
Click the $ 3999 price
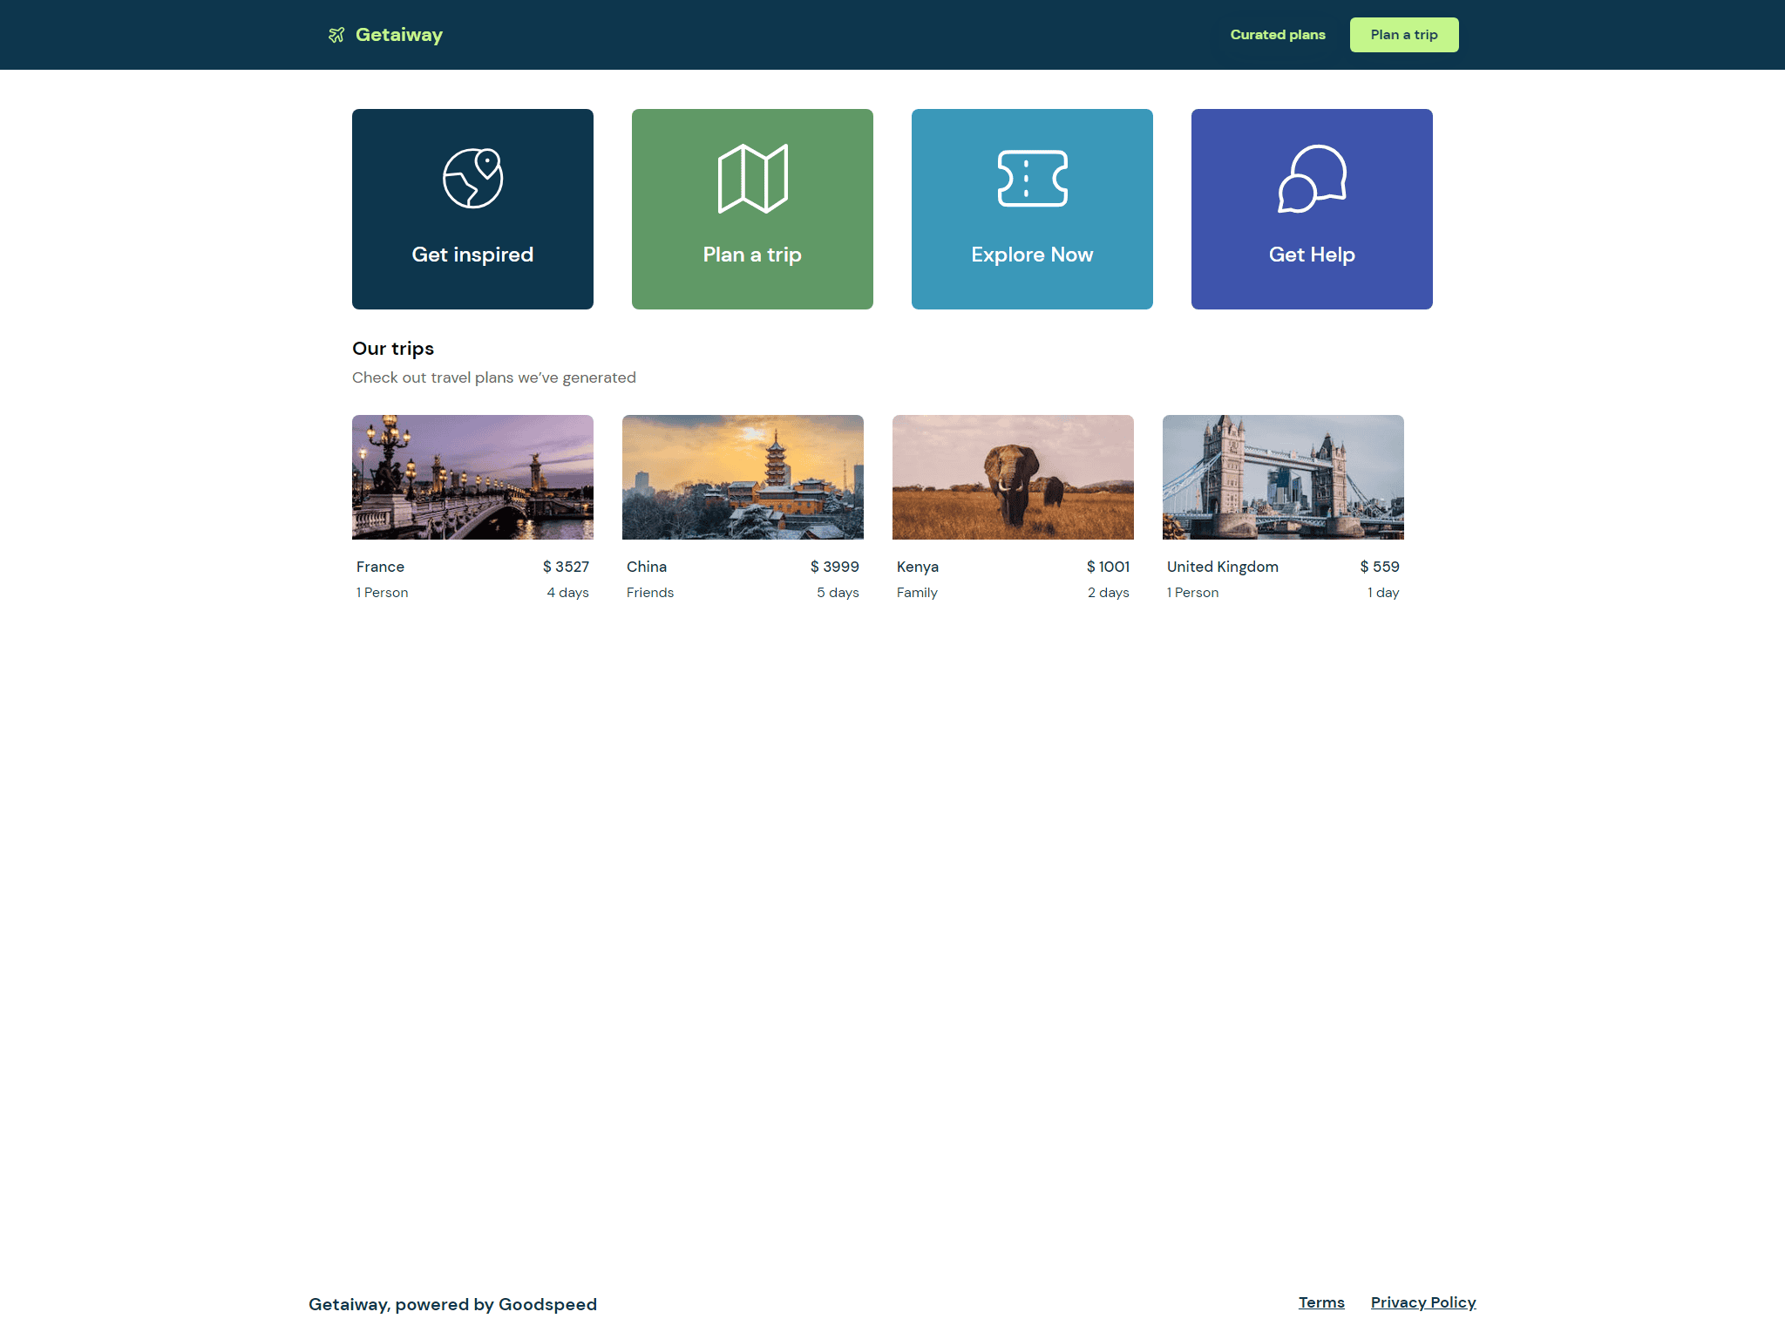point(835,567)
